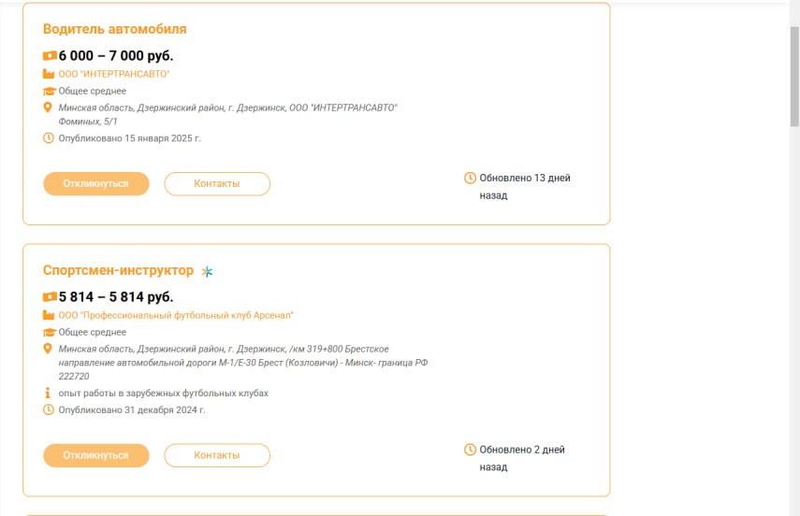Click location pin icon for Брестское направление address

[48, 349]
